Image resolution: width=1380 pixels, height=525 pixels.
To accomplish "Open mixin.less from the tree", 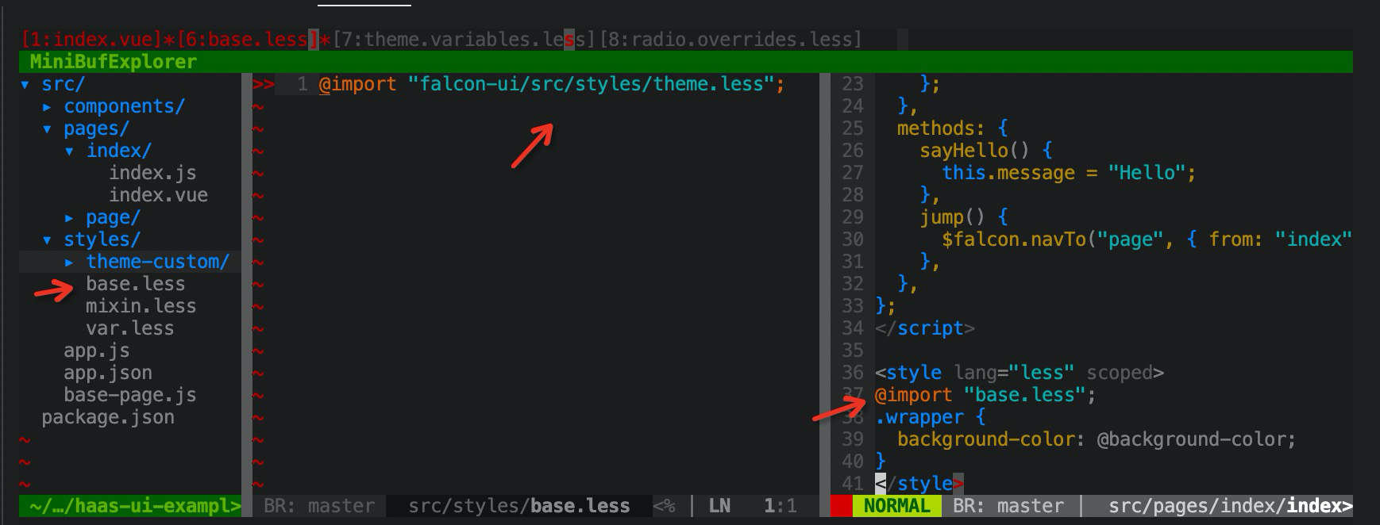I will [x=141, y=306].
